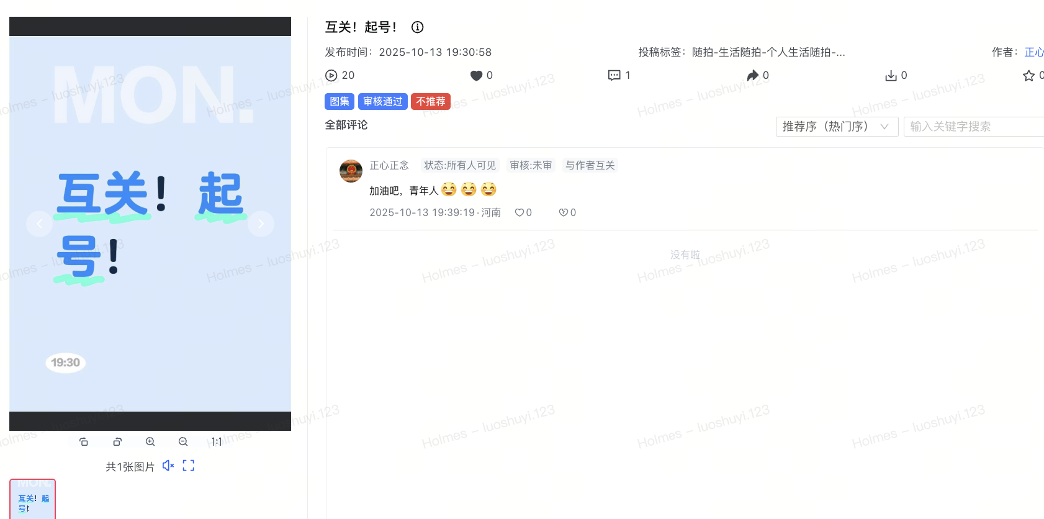Viewport: 1044px width, 519px height.
Task: Click the 不推荐 tag
Action: [431, 101]
